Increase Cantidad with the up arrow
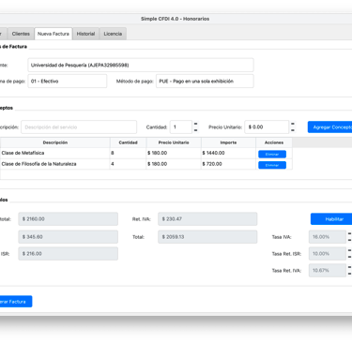Image resolution: width=352 pixels, height=343 pixels. (x=195, y=124)
